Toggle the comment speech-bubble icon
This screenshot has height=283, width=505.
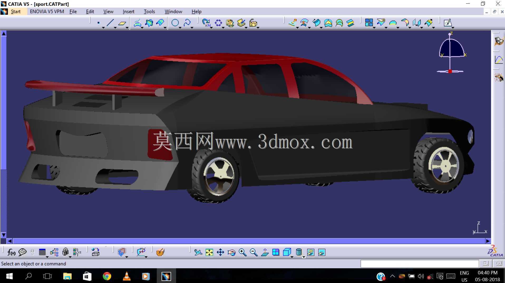(22, 252)
